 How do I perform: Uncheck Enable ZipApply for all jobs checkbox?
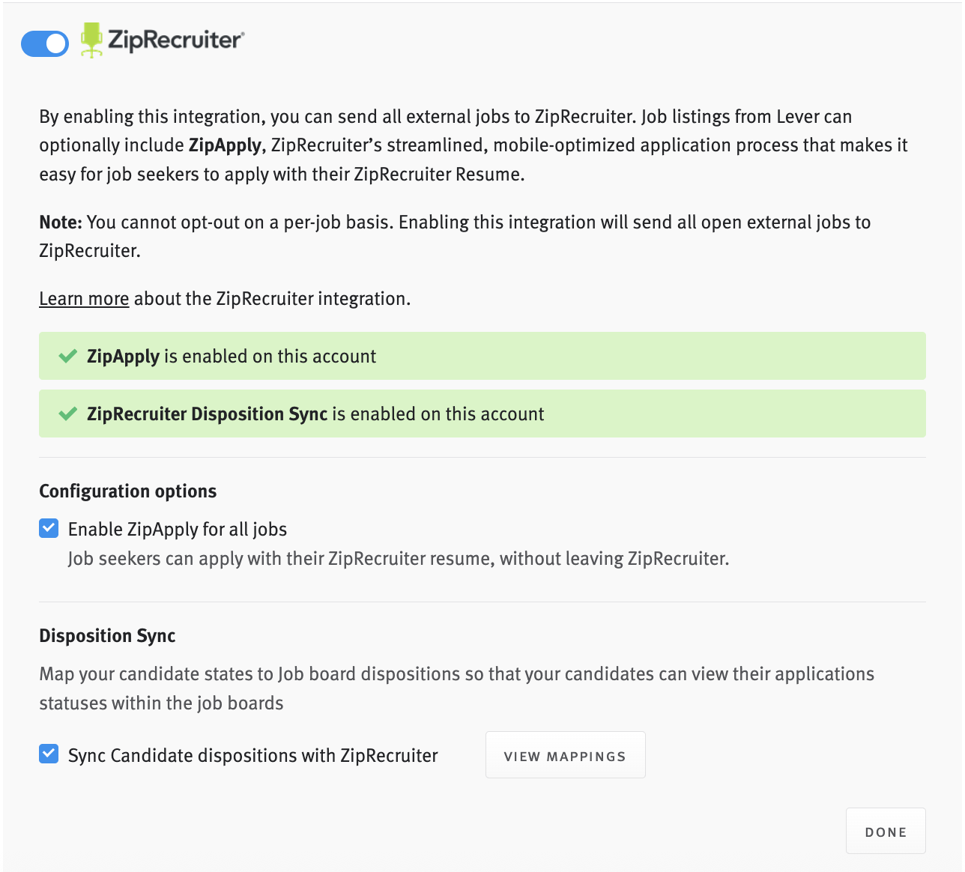pos(49,529)
